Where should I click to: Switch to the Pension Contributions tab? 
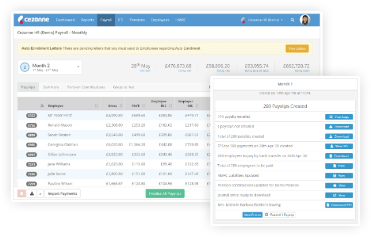click(86, 87)
